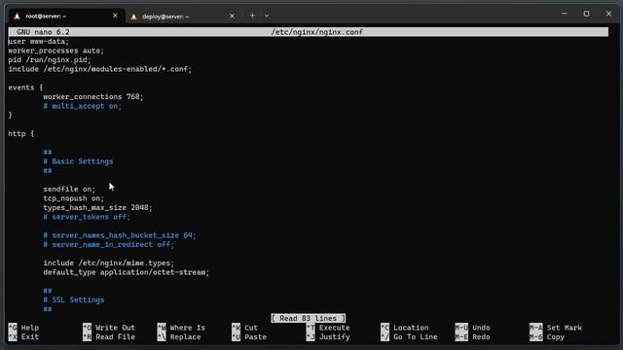
Task: Click the M-E Redo shortcut
Action: [x=472, y=336]
